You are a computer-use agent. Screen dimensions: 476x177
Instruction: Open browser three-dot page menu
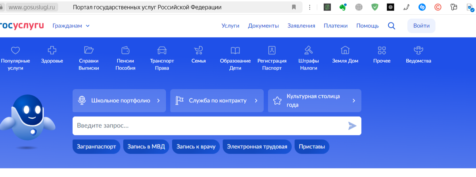pos(310,7)
